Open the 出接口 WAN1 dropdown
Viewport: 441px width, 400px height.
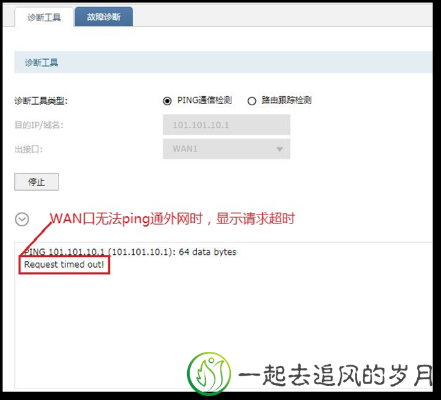click(226, 149)
